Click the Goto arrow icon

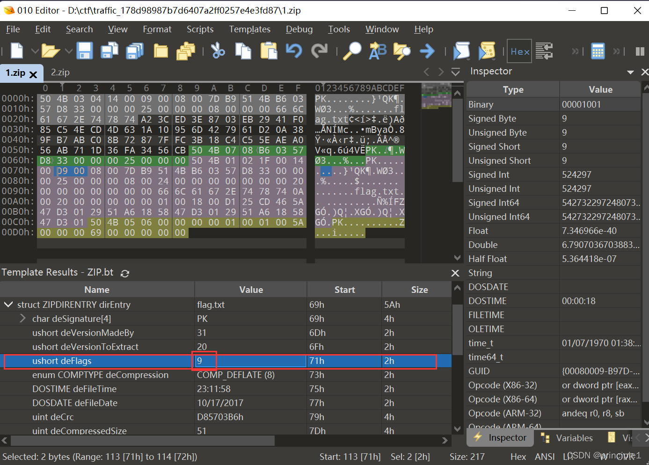(x=427, y=51)
